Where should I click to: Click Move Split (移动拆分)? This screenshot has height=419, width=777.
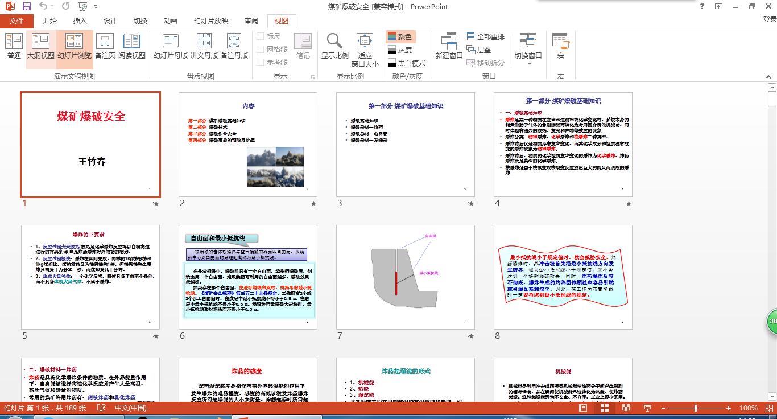485,63
